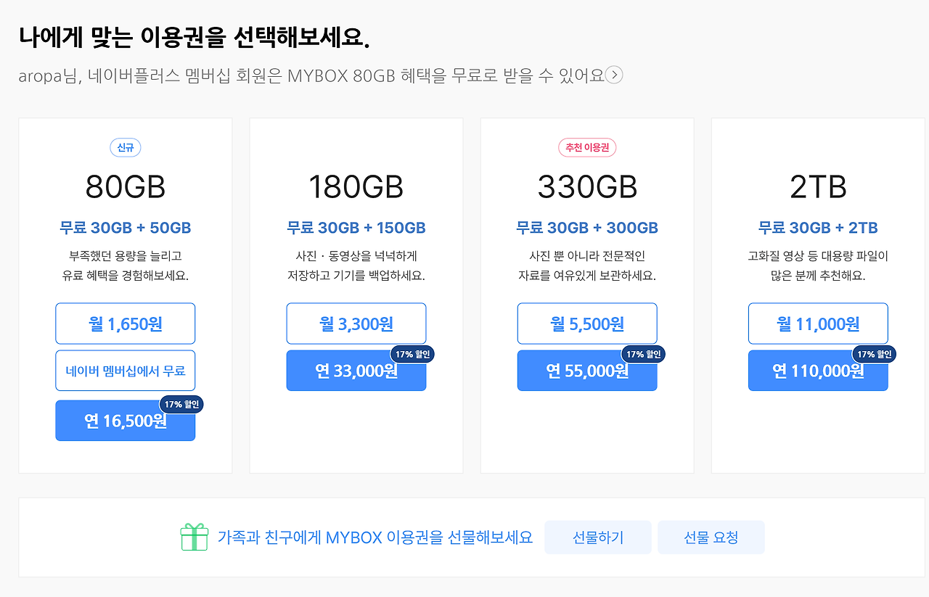Select the 연 16,500원 yearly option for 80GB
The image size is (929, 597).
125,421
